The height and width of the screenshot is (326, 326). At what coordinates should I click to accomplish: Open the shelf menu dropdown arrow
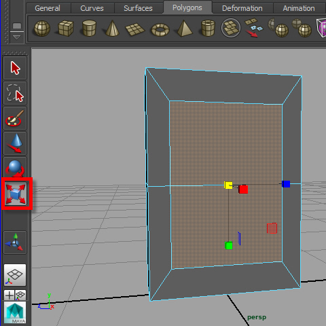tap(16, 37)
